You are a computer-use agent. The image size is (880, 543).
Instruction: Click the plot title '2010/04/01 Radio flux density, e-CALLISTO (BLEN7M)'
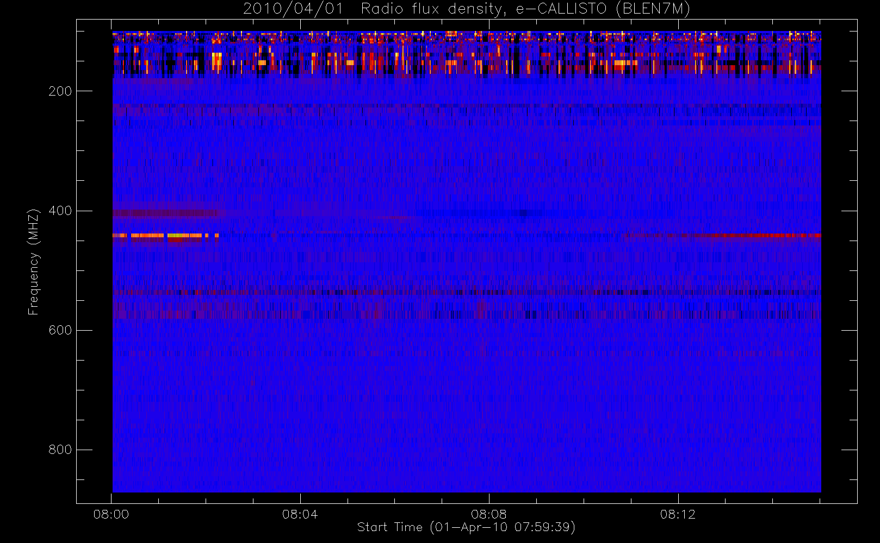pyautogui.click(x=467, y=9)
